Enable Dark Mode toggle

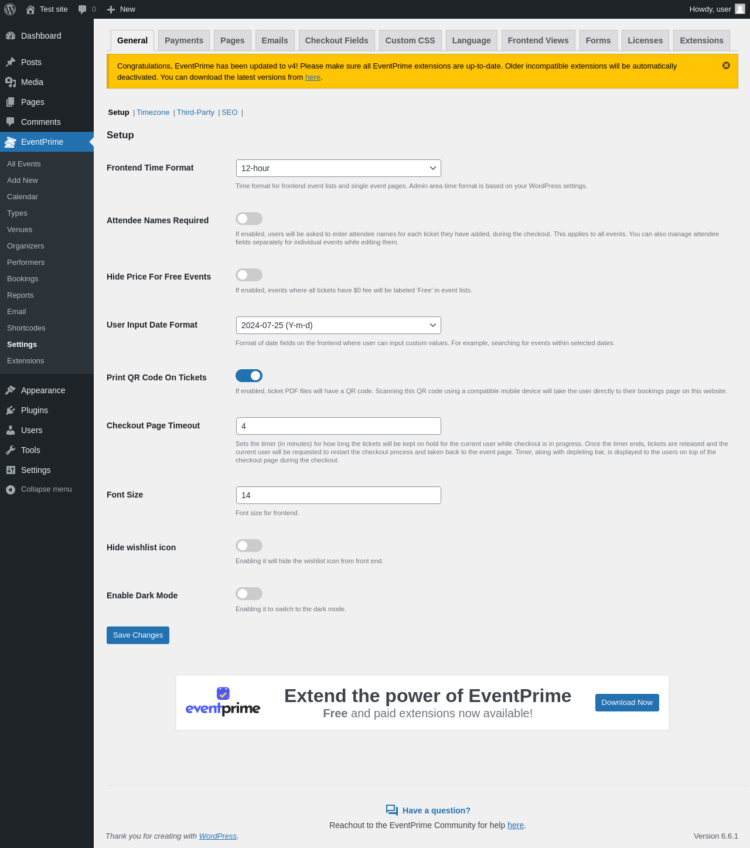point(249,594)
